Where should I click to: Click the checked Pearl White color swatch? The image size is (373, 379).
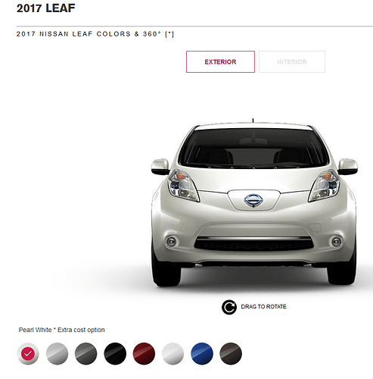[28, 353]
